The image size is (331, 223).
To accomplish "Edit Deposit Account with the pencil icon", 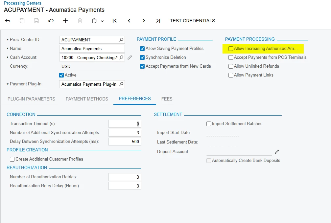I will click(x=277, y=152).
